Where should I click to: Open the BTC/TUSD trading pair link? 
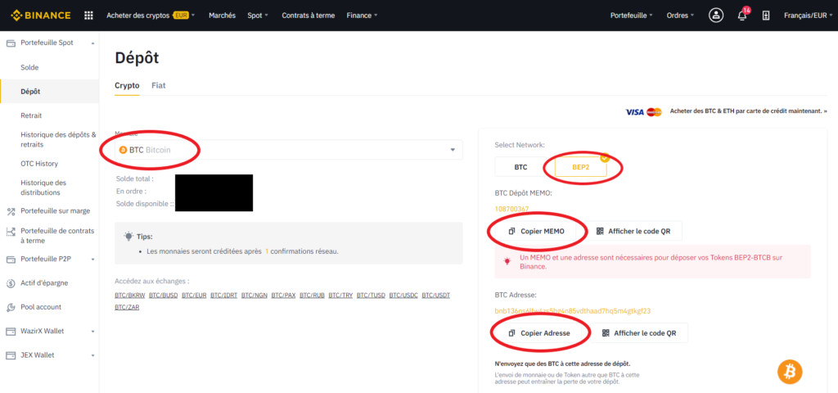371,295
